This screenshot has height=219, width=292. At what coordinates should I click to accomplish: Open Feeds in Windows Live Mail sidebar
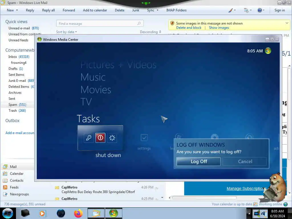tap(14, 187)
